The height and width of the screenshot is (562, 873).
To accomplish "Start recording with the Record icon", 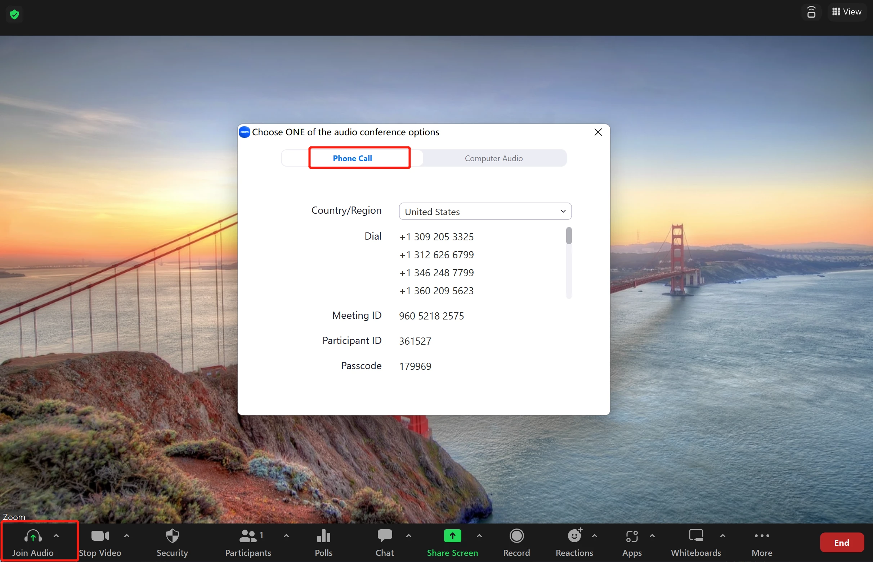I will coord(516,536).
